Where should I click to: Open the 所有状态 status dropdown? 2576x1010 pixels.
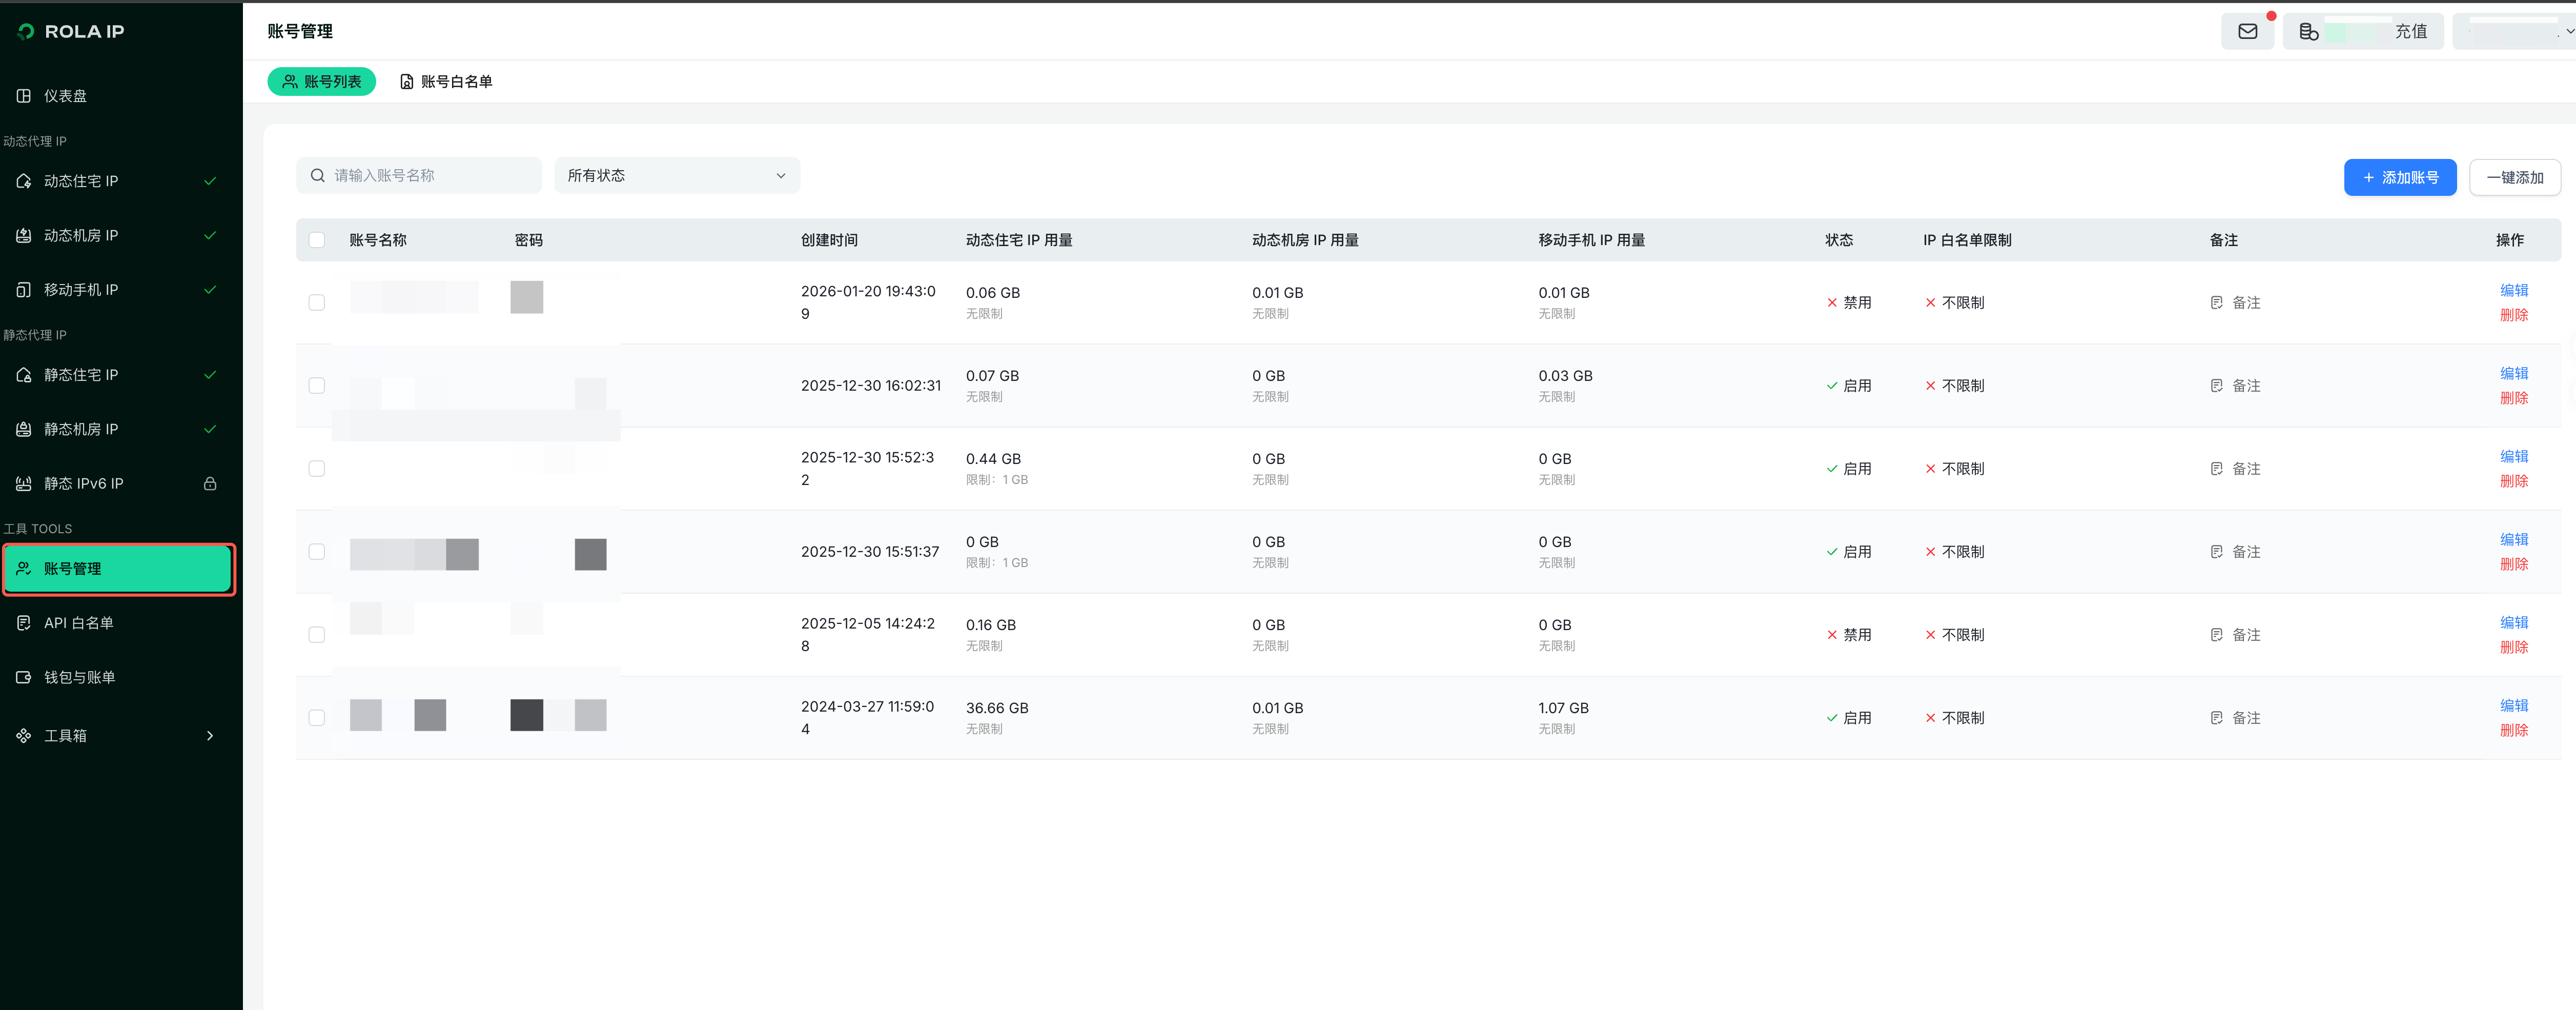tap(677, 176)
